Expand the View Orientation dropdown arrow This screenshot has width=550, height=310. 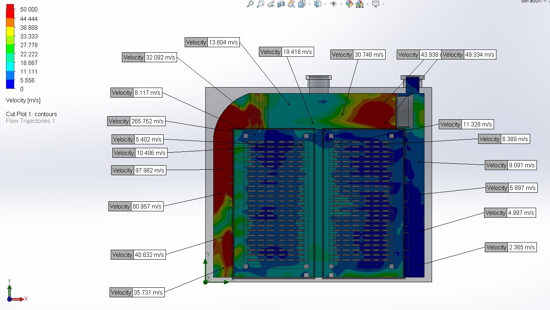coord(309,4)
